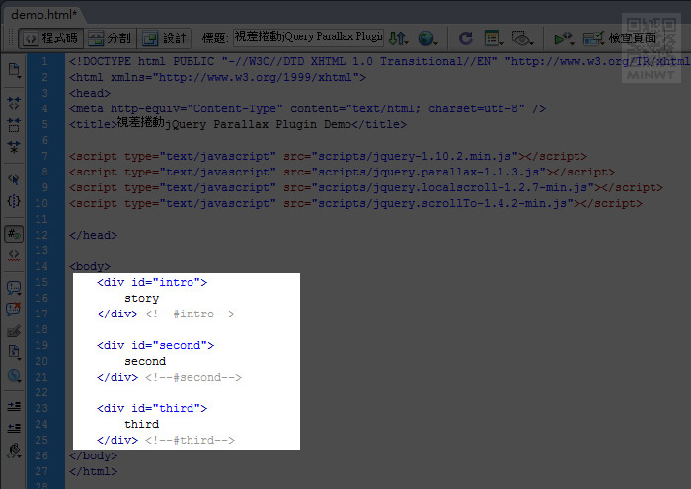Switch to the 程式碼 code view
This screenshot has height=489, width=691.
point(50,38)
